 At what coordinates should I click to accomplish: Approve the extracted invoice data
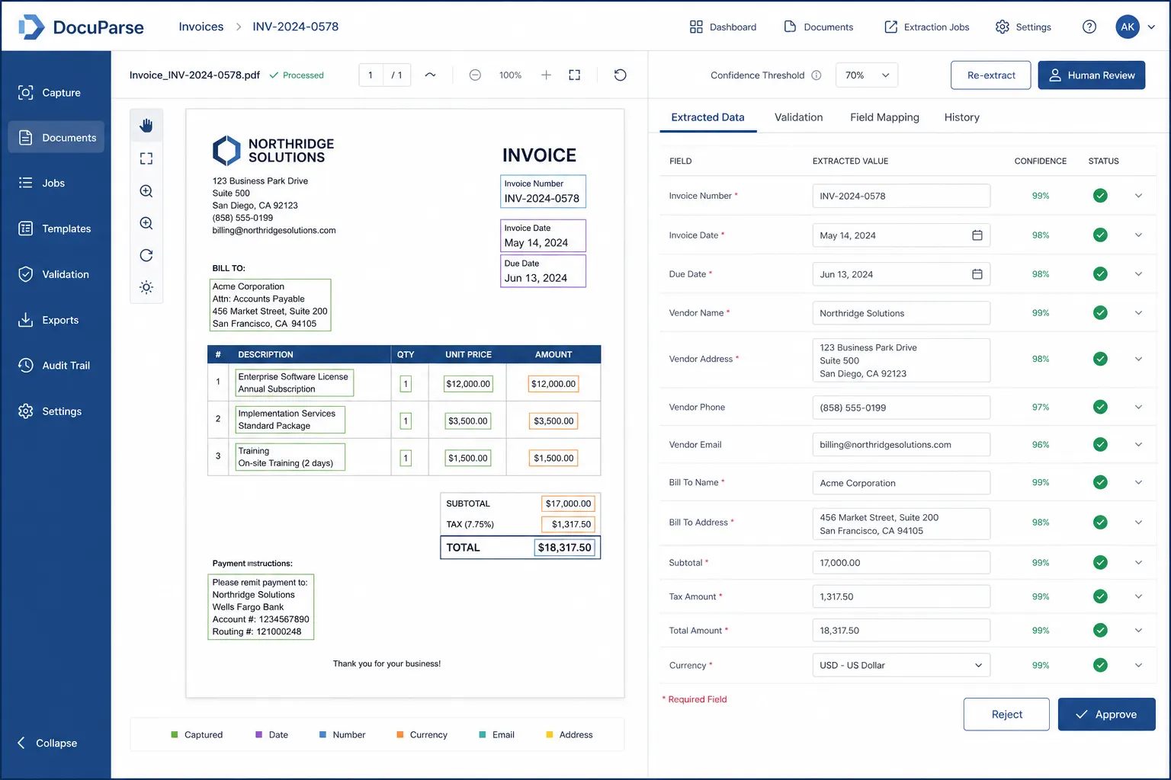(x=1106, y=714)
